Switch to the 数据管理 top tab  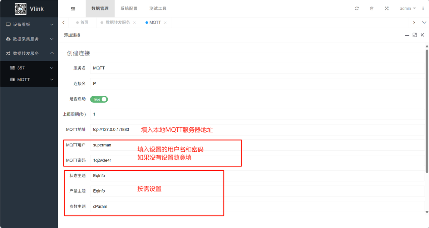pos(100,9)
